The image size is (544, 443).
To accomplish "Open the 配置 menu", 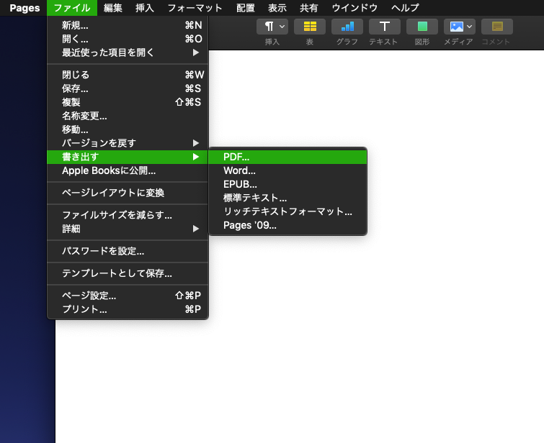I will point(245,8).
